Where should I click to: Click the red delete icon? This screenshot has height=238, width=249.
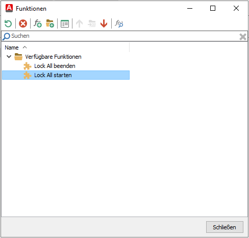[23, 23]
